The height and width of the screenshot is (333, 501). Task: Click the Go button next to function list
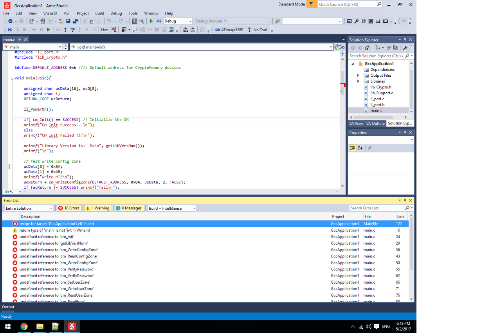[x=339, y=47]
